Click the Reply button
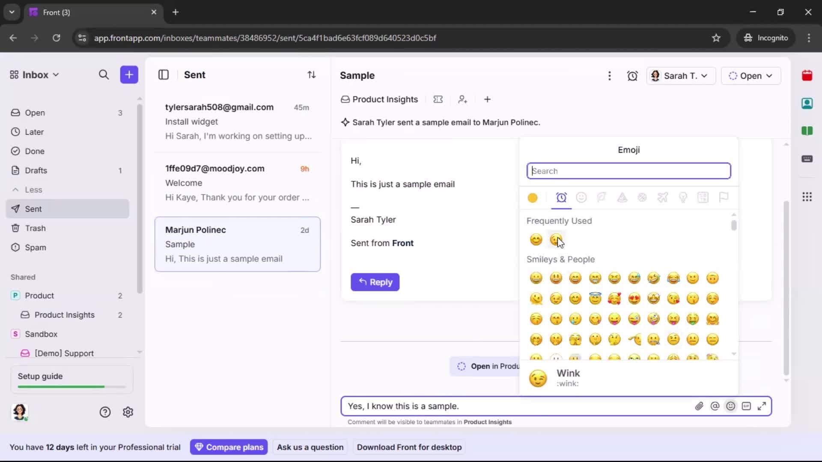Viewport: 822px width, 462px height. (375, 282)
